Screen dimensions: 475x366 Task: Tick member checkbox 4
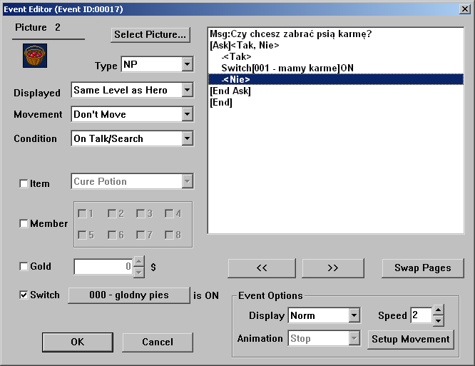(169, 213)
